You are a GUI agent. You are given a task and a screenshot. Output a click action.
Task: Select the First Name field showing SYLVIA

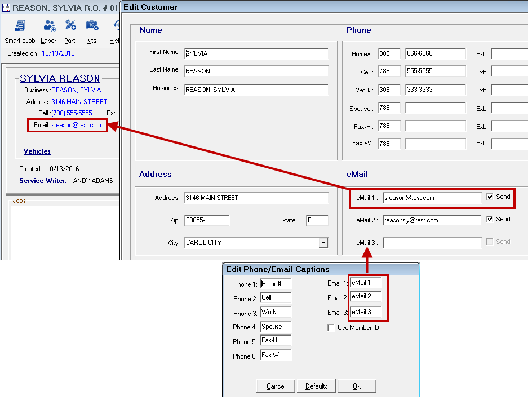point(256,53)
